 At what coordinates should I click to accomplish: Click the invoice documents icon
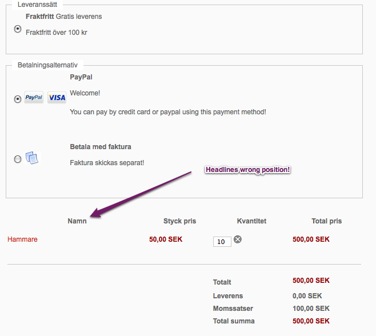pos(32,158)
